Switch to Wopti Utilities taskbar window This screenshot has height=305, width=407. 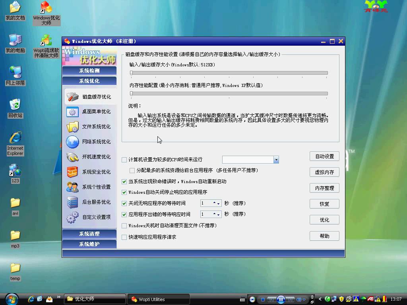click(x=159, y=299)
